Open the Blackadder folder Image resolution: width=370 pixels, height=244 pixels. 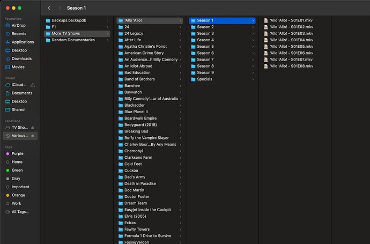pos(150,105)
